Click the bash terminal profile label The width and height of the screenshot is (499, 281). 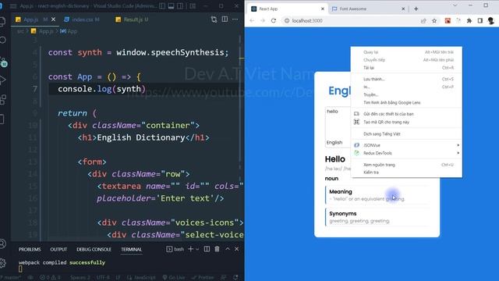[x=175, y=249]
